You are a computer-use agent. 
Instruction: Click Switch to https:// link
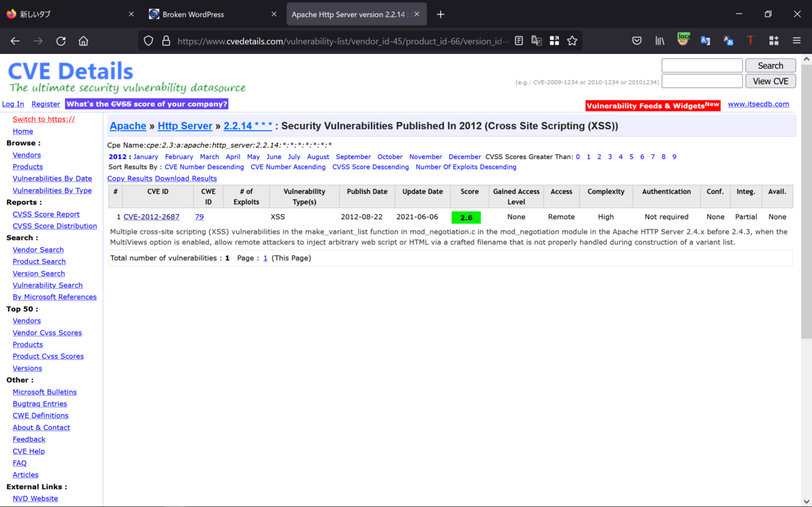tap(44, 120)
